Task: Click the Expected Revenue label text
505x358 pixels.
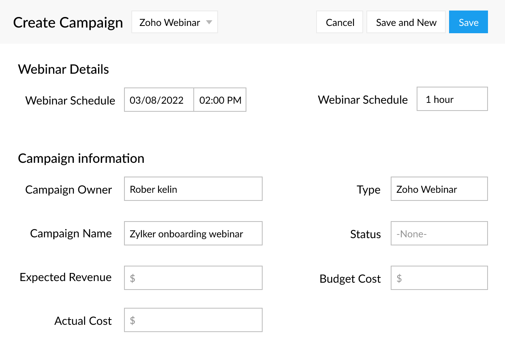Action: pyautogui.click(x=66, y=277)
